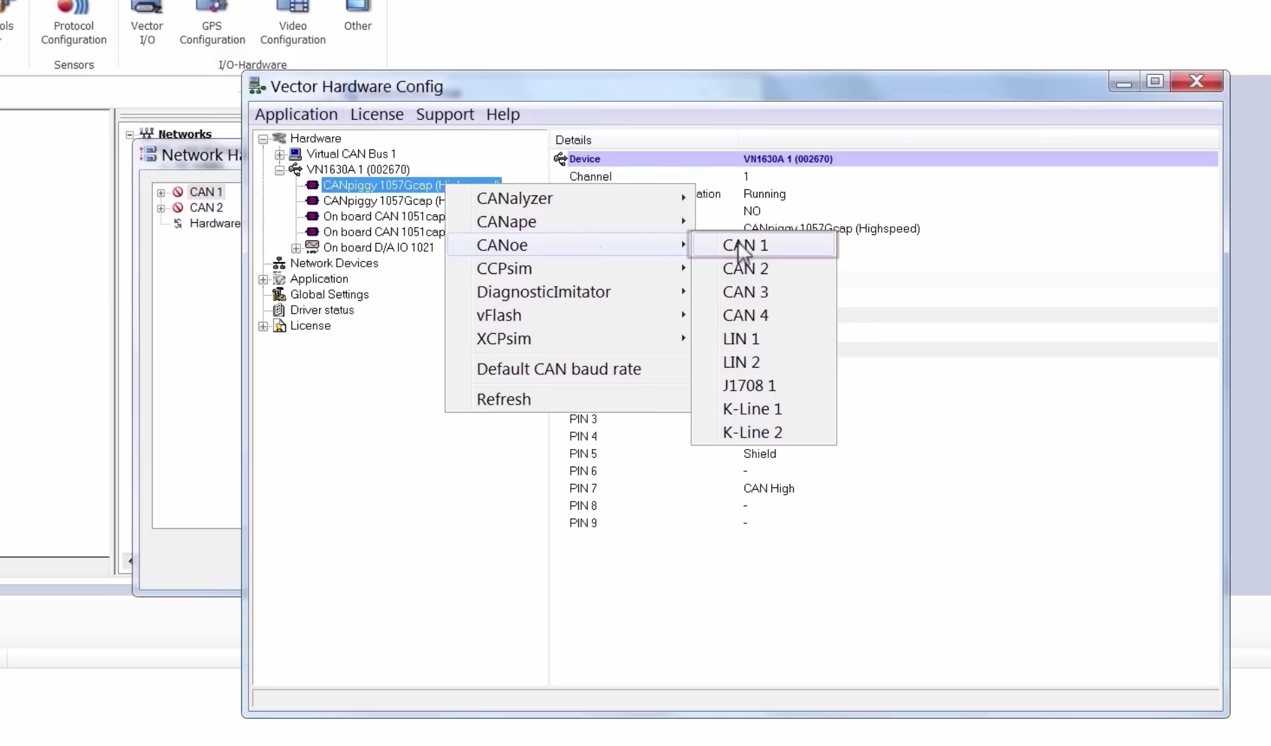Click first On board CAN 1051cap icon
The width and height of the screenshot is (1271, 746).
pyautogui.click(x=312, y=215)
